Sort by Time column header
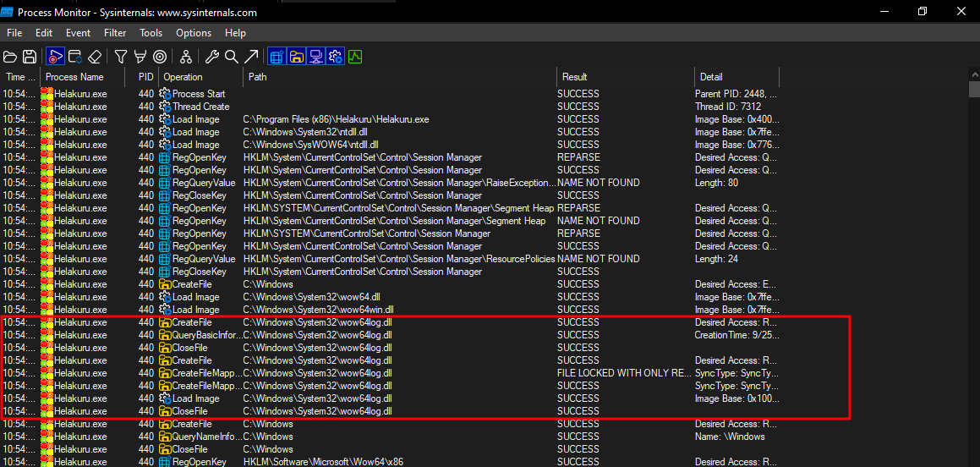 [20, 77]
